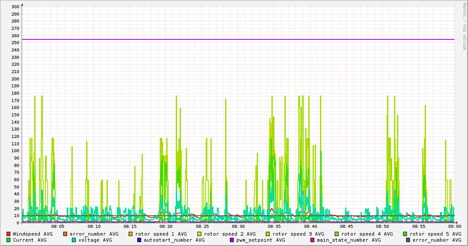The image size is (468, 246).
Task: Click the green Current AVG legend swatch
Action: pyautogui.click(x=8, y=240)
